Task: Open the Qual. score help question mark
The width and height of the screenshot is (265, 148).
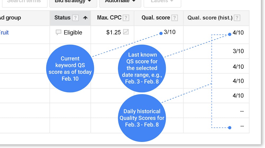Action: coord(175,18)
